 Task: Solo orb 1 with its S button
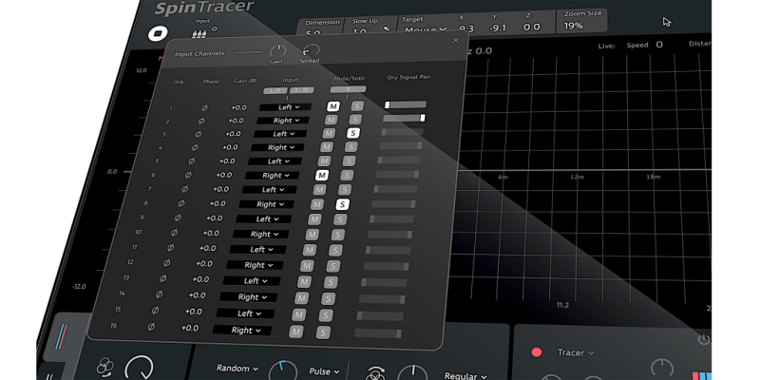(x=357, y=106)
